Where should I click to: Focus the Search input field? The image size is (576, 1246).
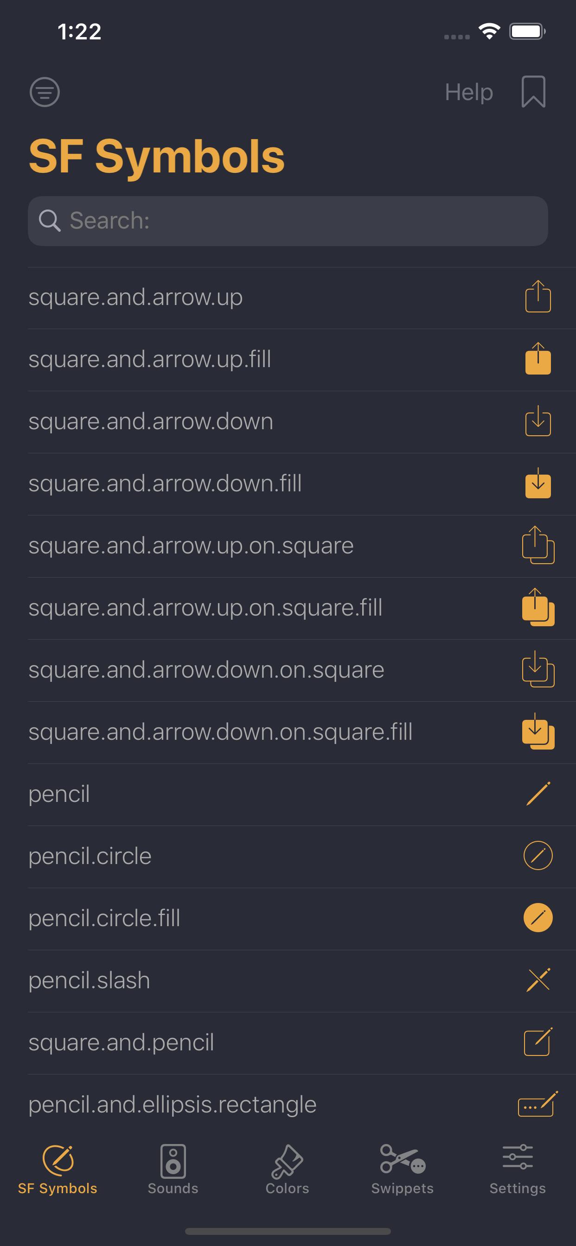pyautogui.click(x=300, y=221)
